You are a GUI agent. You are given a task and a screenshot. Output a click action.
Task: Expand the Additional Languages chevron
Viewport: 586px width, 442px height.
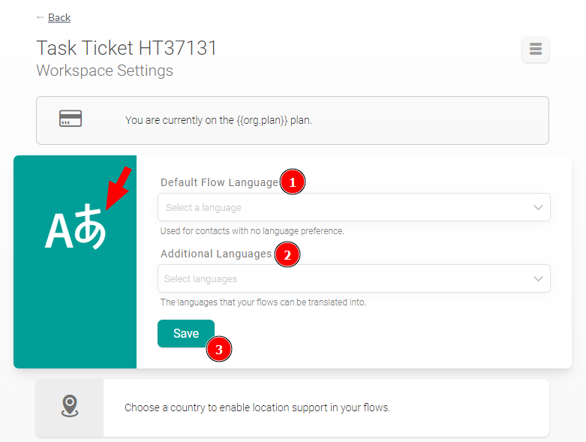pyautogui.click(x=538, y=278)
